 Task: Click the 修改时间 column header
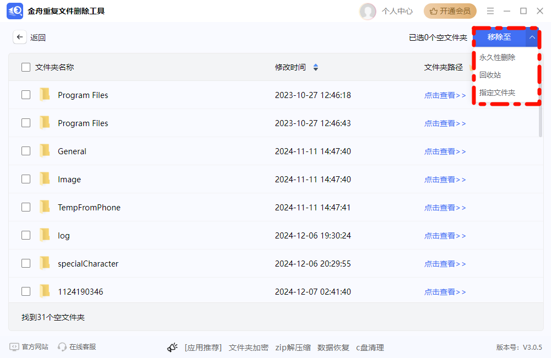click(x=290, y=67)
